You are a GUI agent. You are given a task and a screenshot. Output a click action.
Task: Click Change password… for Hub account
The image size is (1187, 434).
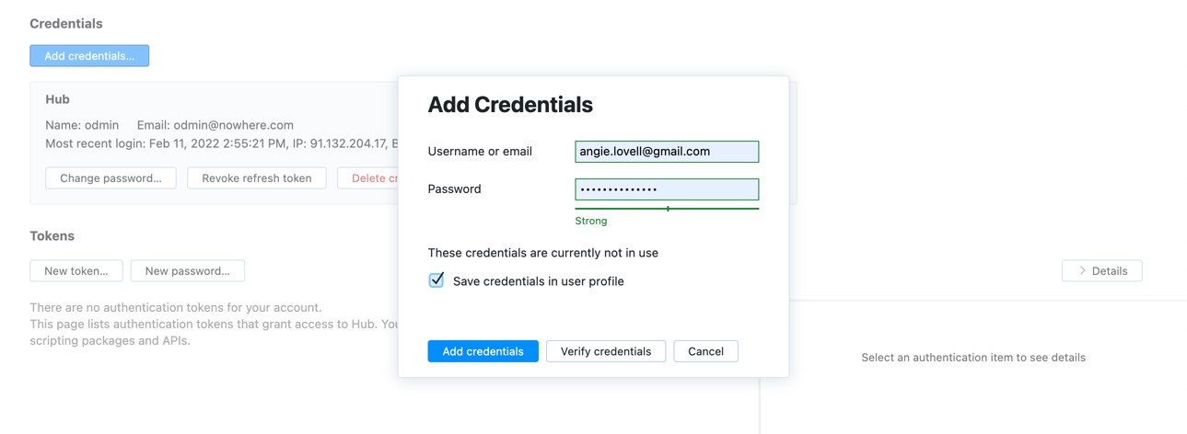point(111,178)
